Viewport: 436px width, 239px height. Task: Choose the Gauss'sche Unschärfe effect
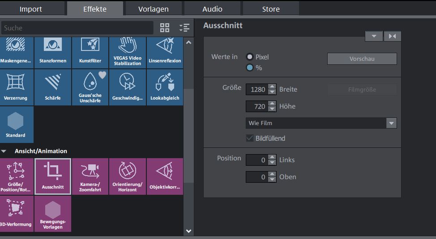(90, 87)
